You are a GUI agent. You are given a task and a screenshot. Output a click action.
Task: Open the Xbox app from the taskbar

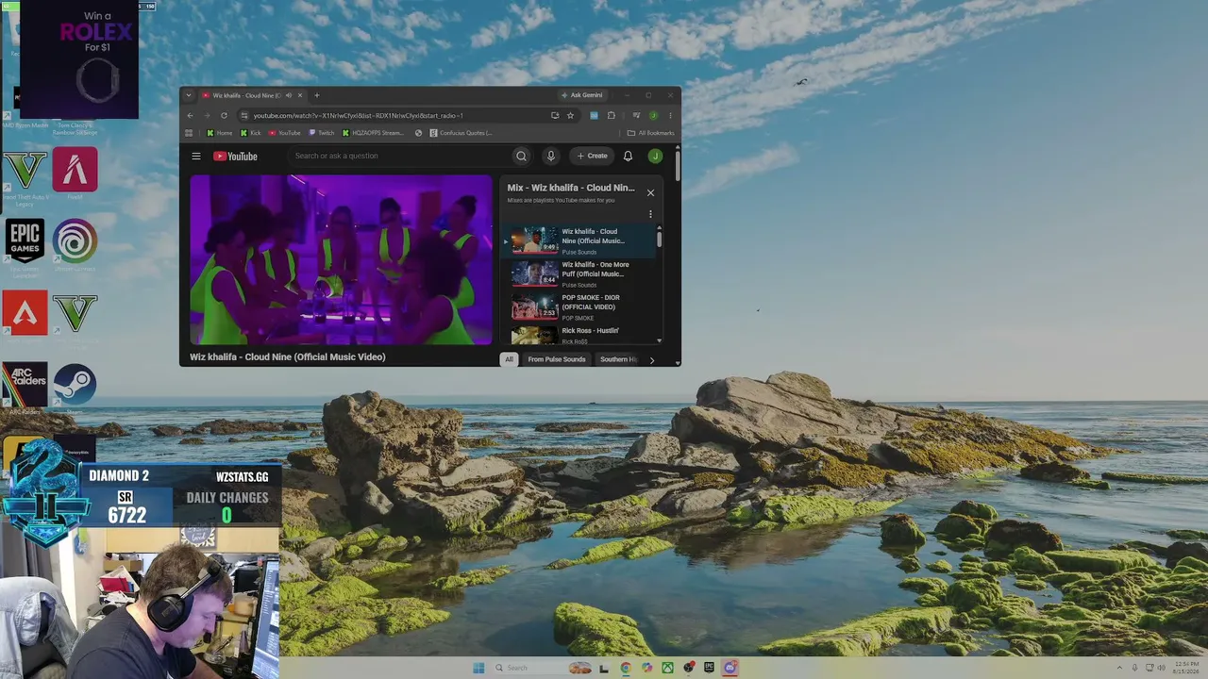coord(667,668)
